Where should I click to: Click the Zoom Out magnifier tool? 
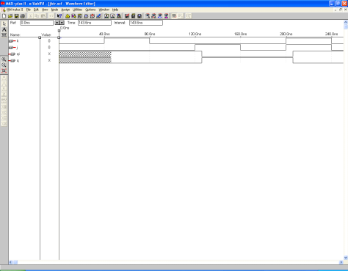point(4,65)
